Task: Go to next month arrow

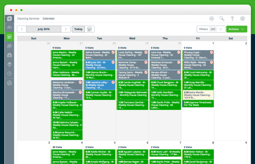Action: pyautogui.click(x=66, y=29)
